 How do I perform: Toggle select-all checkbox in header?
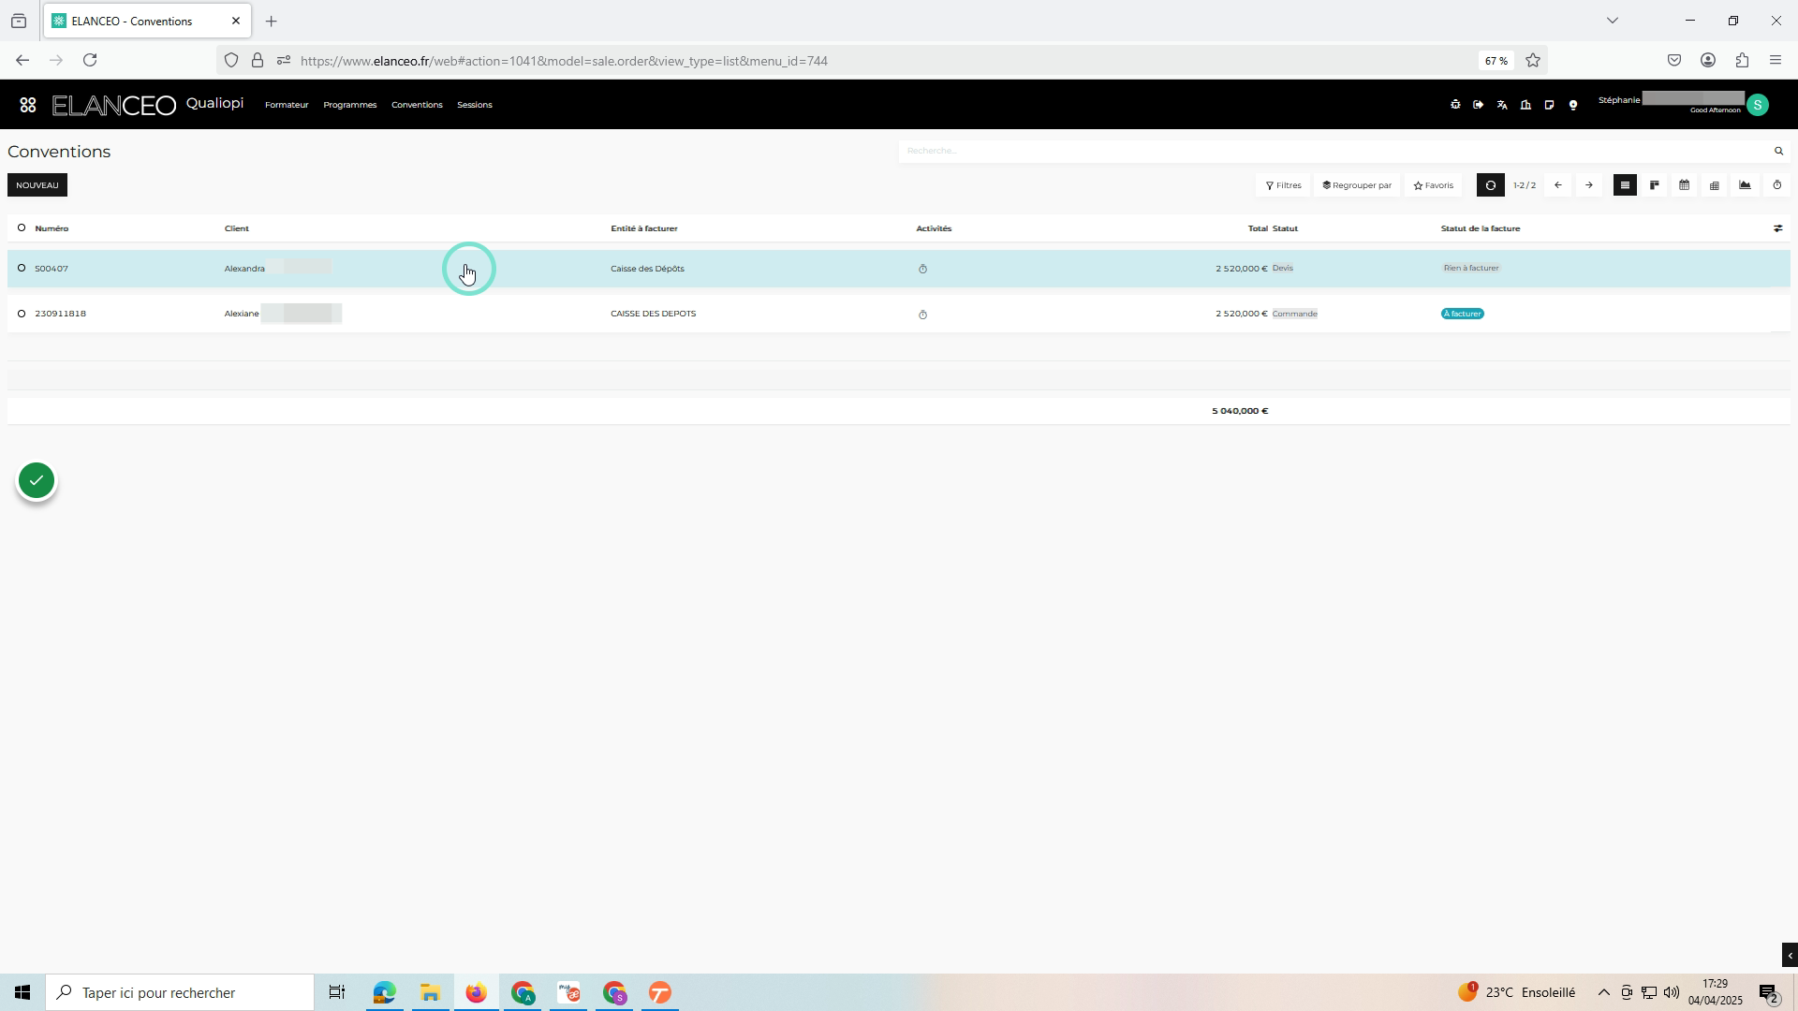click(22, 227)
